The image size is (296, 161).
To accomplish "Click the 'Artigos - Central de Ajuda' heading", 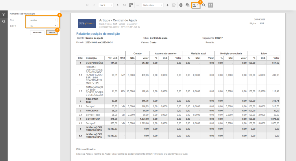I will point(118,20).
